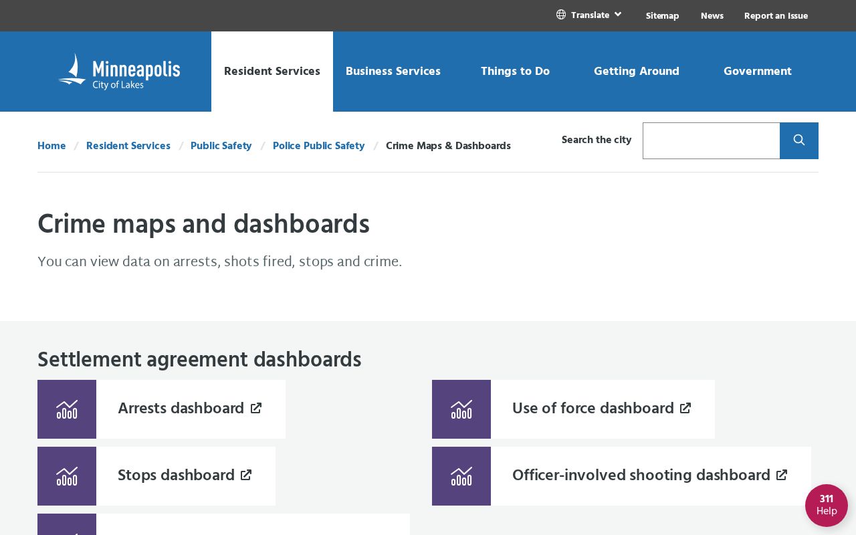
Task: Select the Resident Services tab
Action: (x=272, y=72)
